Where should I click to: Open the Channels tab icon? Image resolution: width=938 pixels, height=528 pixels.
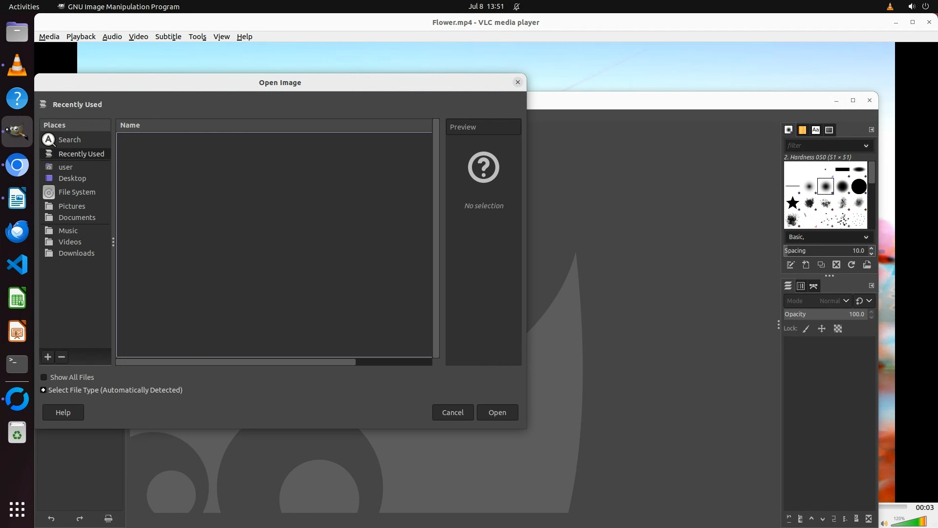(801, 286)
